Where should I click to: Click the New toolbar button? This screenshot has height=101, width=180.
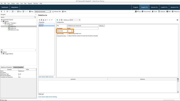point(31,12)
